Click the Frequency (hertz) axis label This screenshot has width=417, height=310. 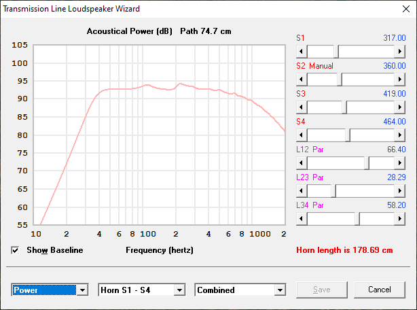click(x=160, y=250)
